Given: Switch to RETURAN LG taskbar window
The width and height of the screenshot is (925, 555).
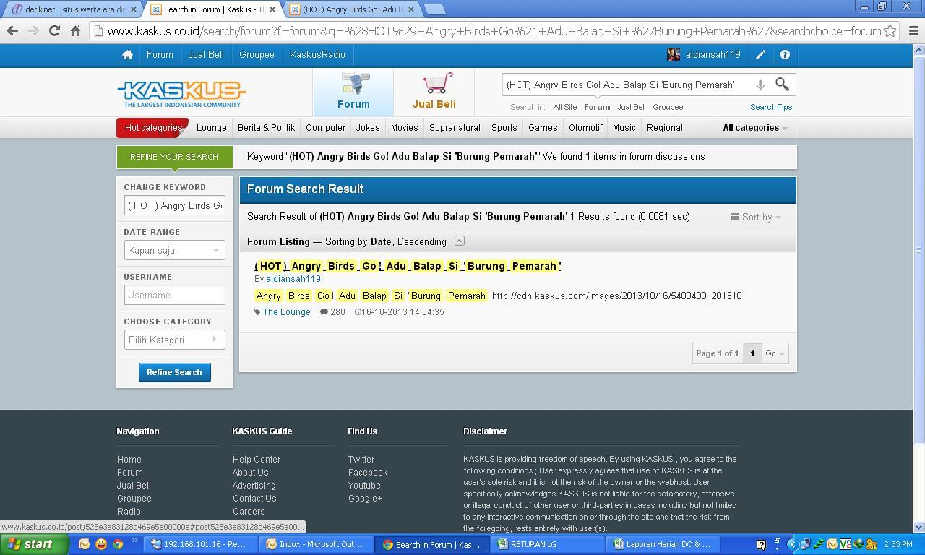Looking at the screenshot, I should click(547, 544).
